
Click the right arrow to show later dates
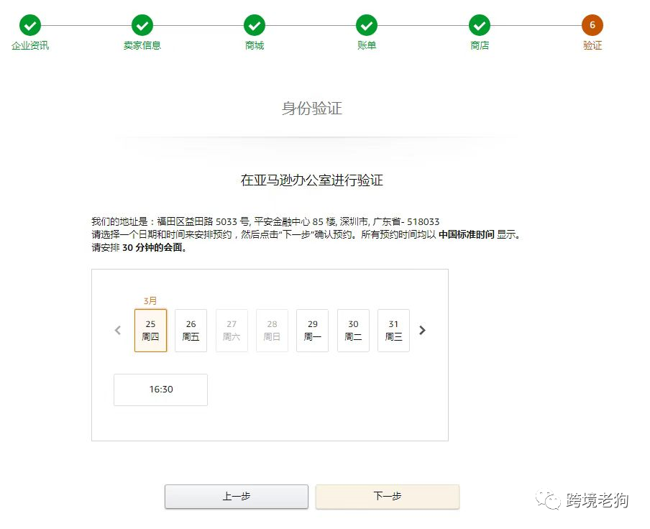coord(423,330)
